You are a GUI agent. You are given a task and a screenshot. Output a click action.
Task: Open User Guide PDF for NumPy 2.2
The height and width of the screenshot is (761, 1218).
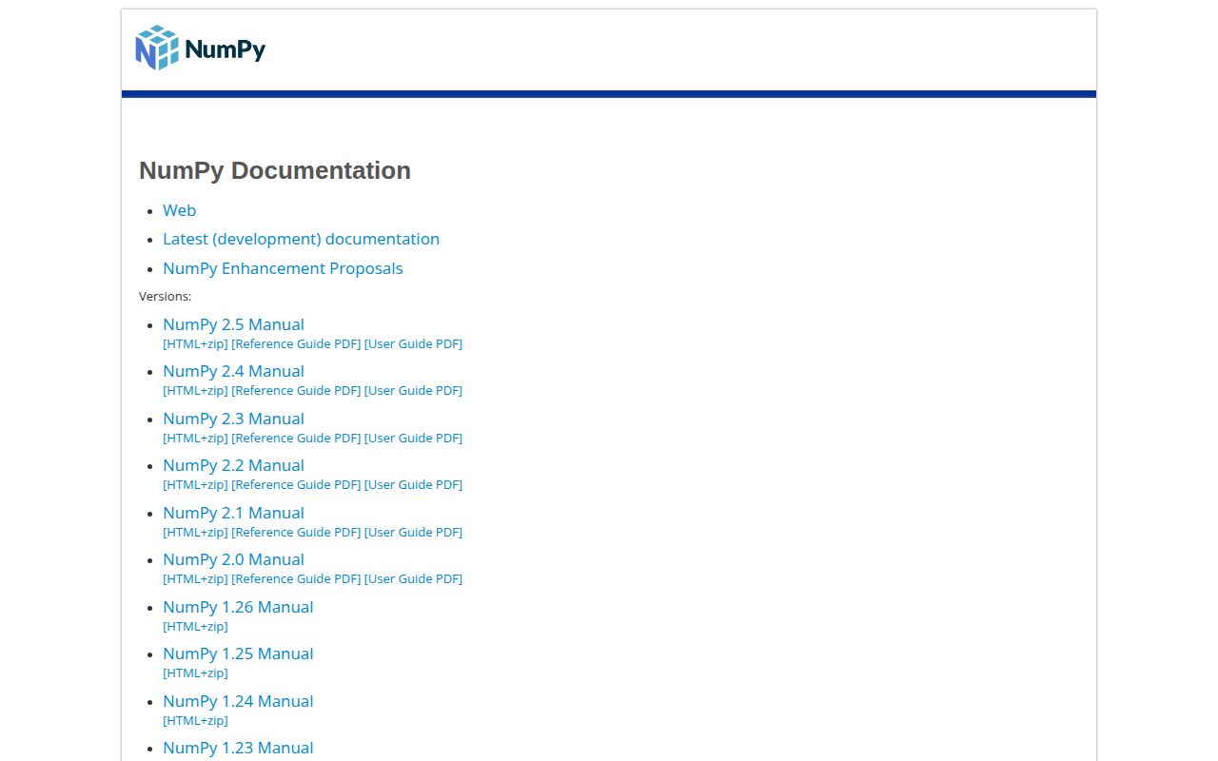pos(413,484)
